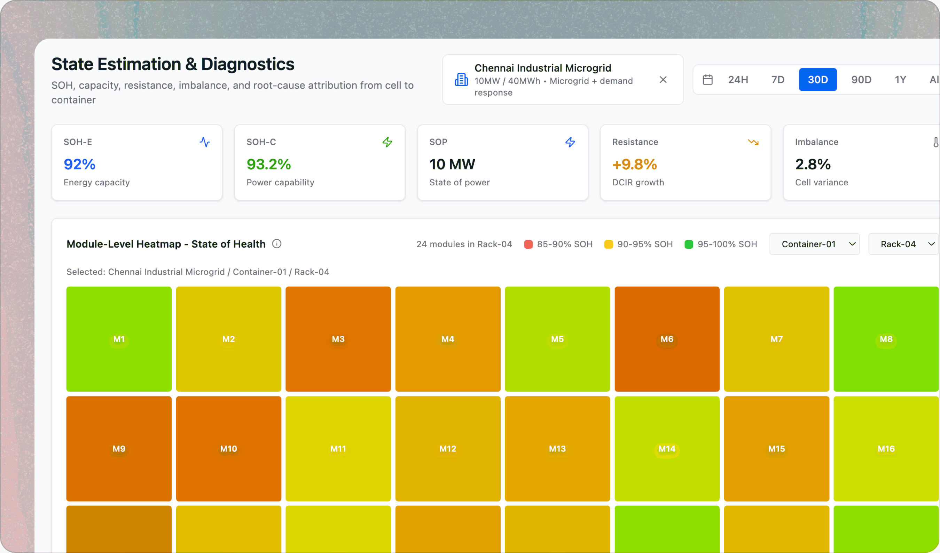Click the SOH-C green lightning icon
The image size is (940, 553).
tap(387, 142)
